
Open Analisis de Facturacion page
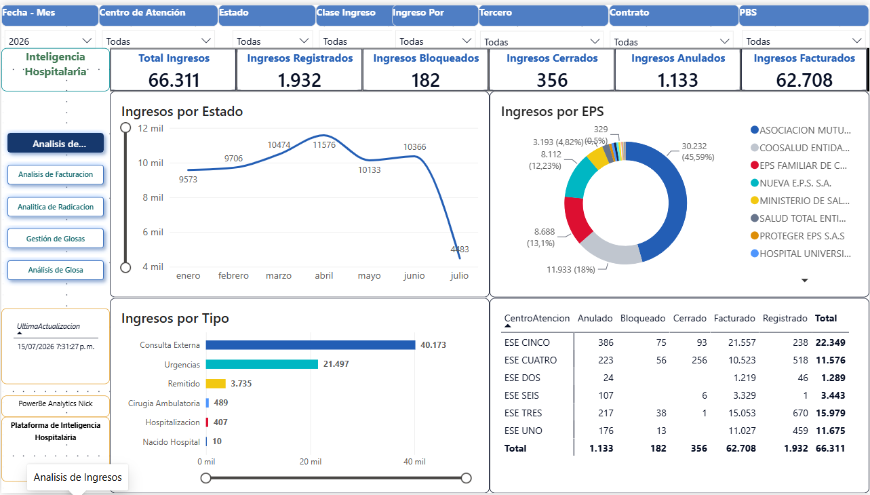pos(56,174)
